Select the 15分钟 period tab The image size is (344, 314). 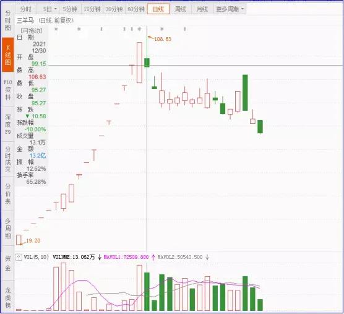pos(92,9)
